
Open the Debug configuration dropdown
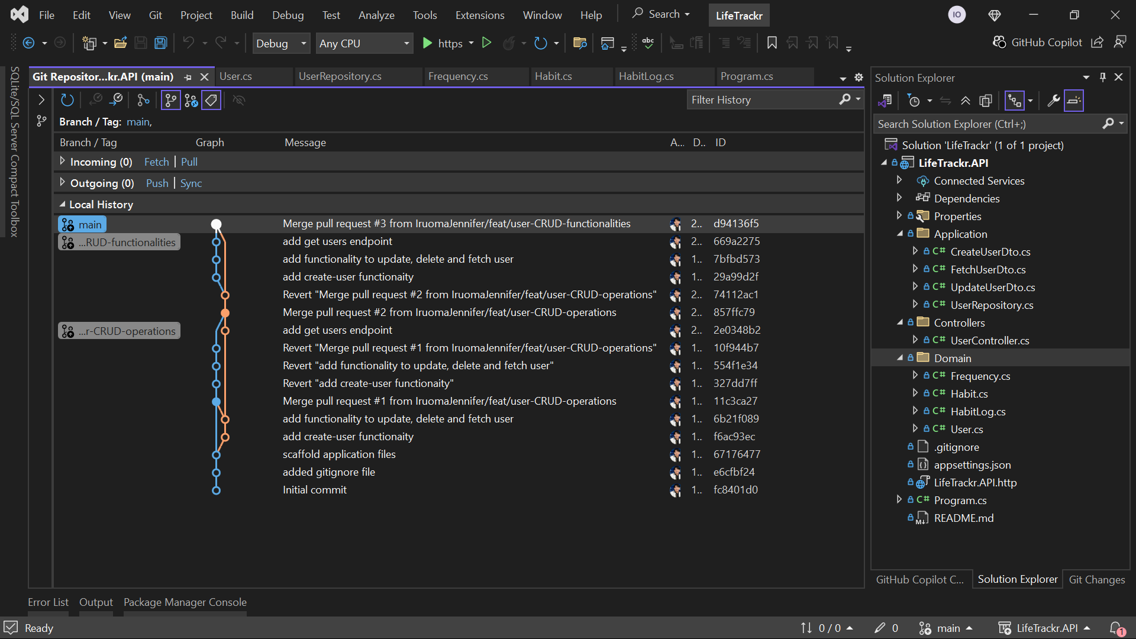coord(282,43)
